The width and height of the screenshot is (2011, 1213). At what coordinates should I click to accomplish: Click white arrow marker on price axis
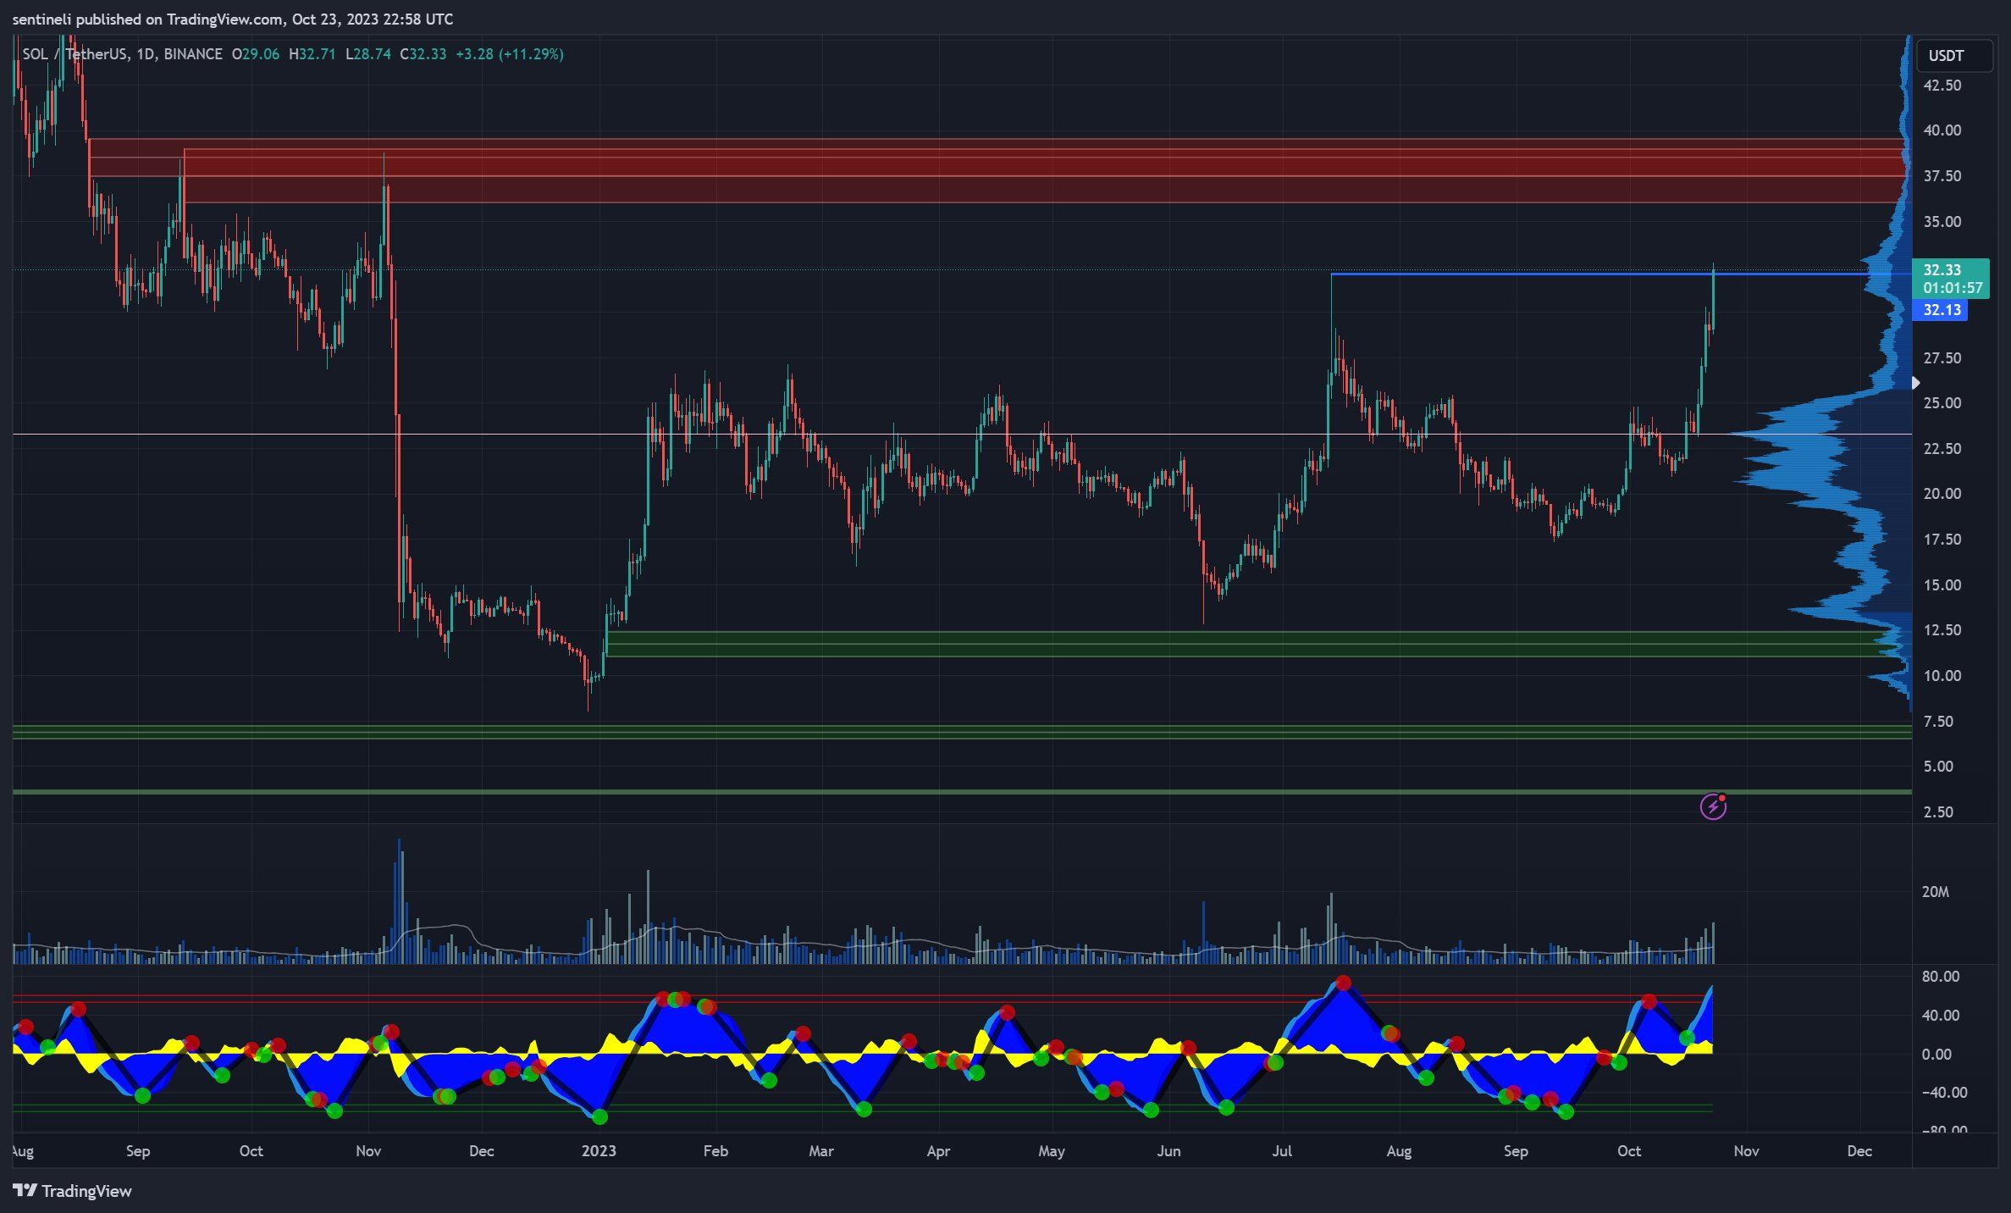pyautogui.click(x=1916, y=383)
